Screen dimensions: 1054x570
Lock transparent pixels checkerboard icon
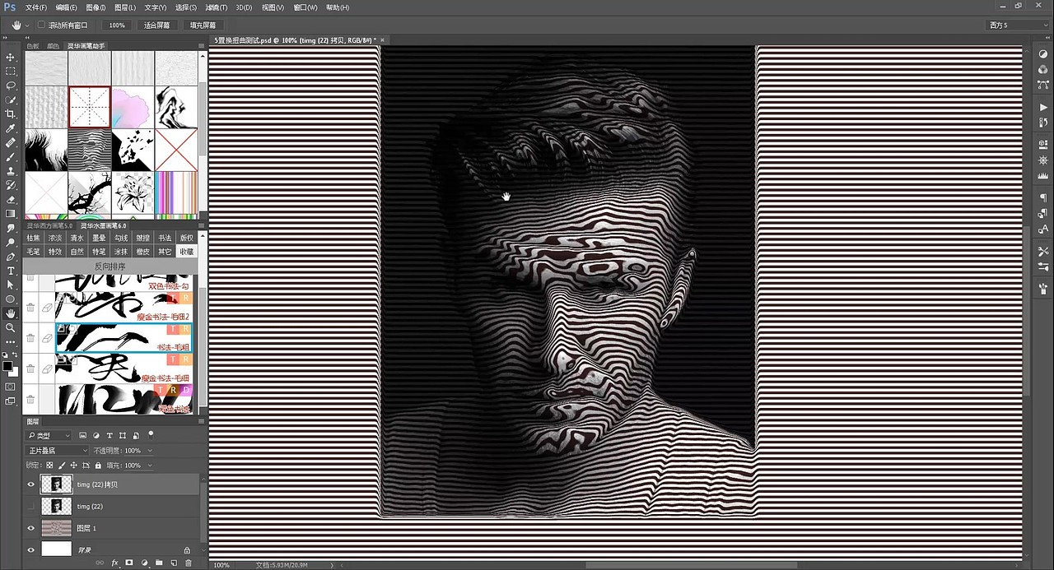click(49, 466)
